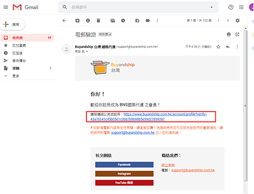254x194 pixels.
Task: Click the Instagram button
Action: pos(124,174)
